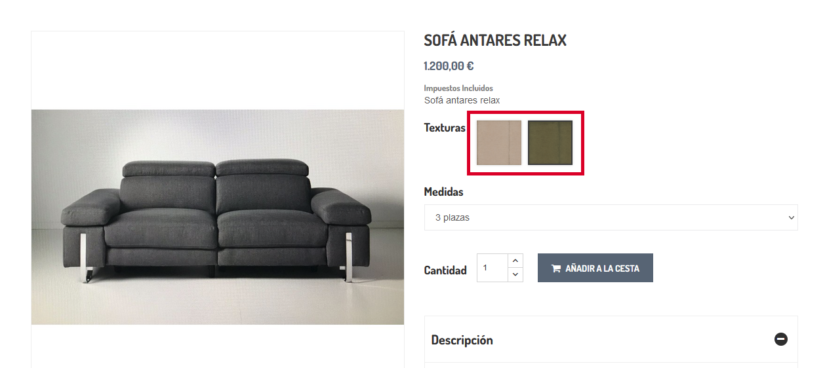Screen dimensions: 825x368
Task: Click the Cantidad label
Action: pos(445,270)
